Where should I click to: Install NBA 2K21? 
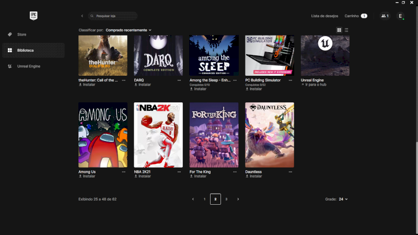point(143,176)
